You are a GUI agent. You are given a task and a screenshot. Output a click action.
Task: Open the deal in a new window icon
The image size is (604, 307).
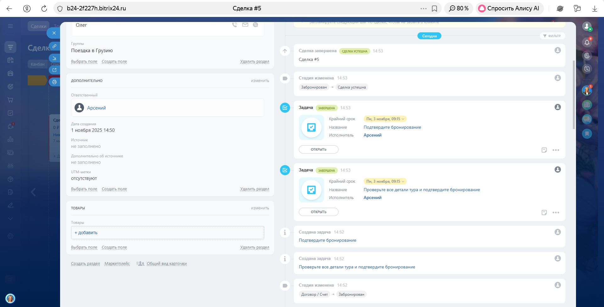point(54,70)
